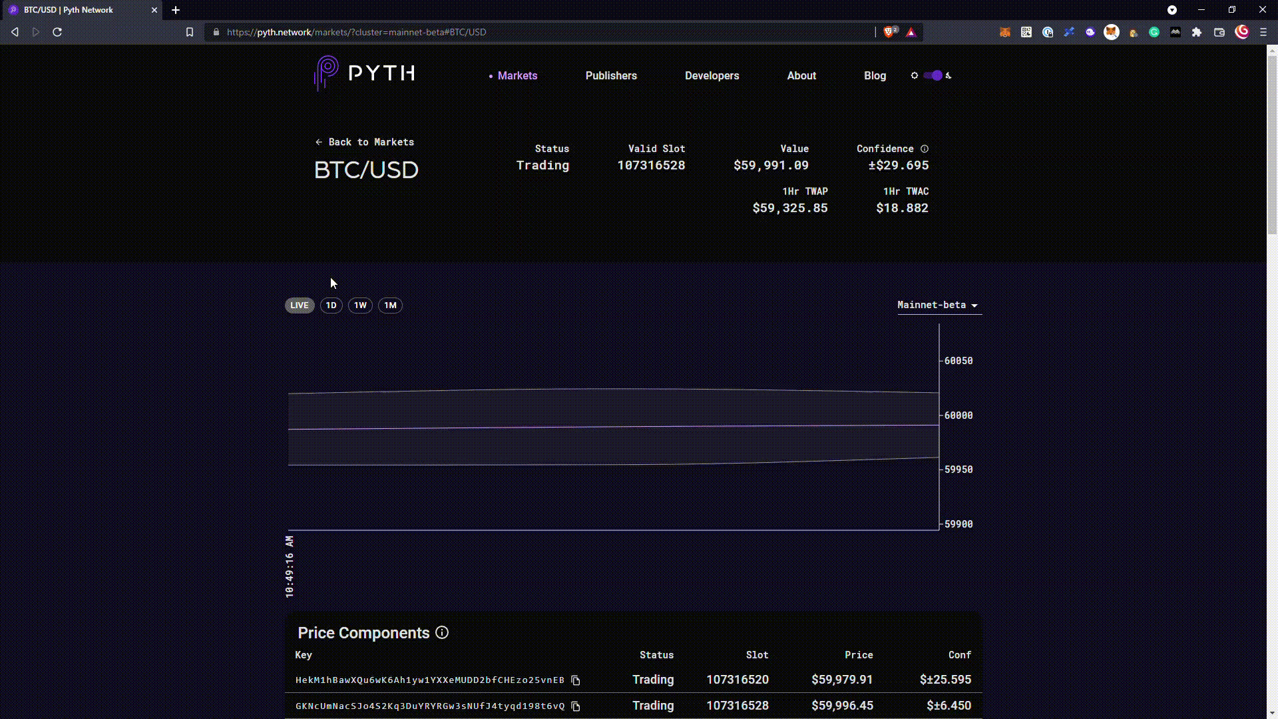Open the satellite extension icon
The height and width of the screenshot is (719, 1278).
pos(1069,32)
